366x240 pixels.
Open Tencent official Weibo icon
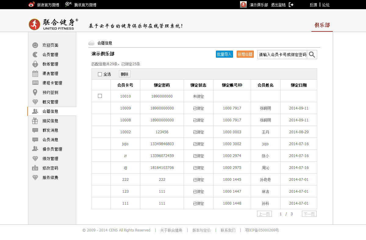[69, 5]
